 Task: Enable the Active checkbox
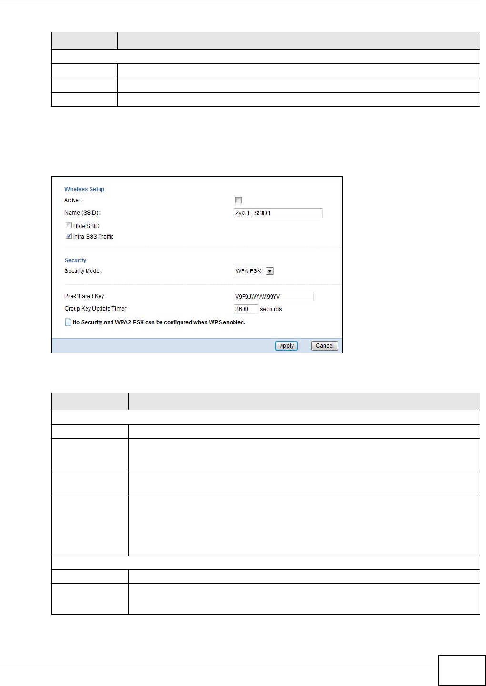[239, 200]
